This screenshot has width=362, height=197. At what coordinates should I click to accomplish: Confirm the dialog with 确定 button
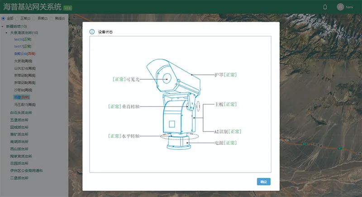(x=264, y=182)
